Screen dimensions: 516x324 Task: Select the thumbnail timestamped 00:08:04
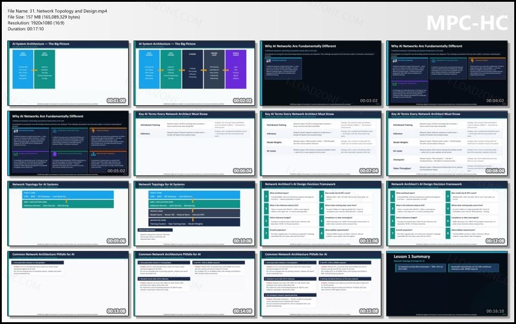click(447, 143)
